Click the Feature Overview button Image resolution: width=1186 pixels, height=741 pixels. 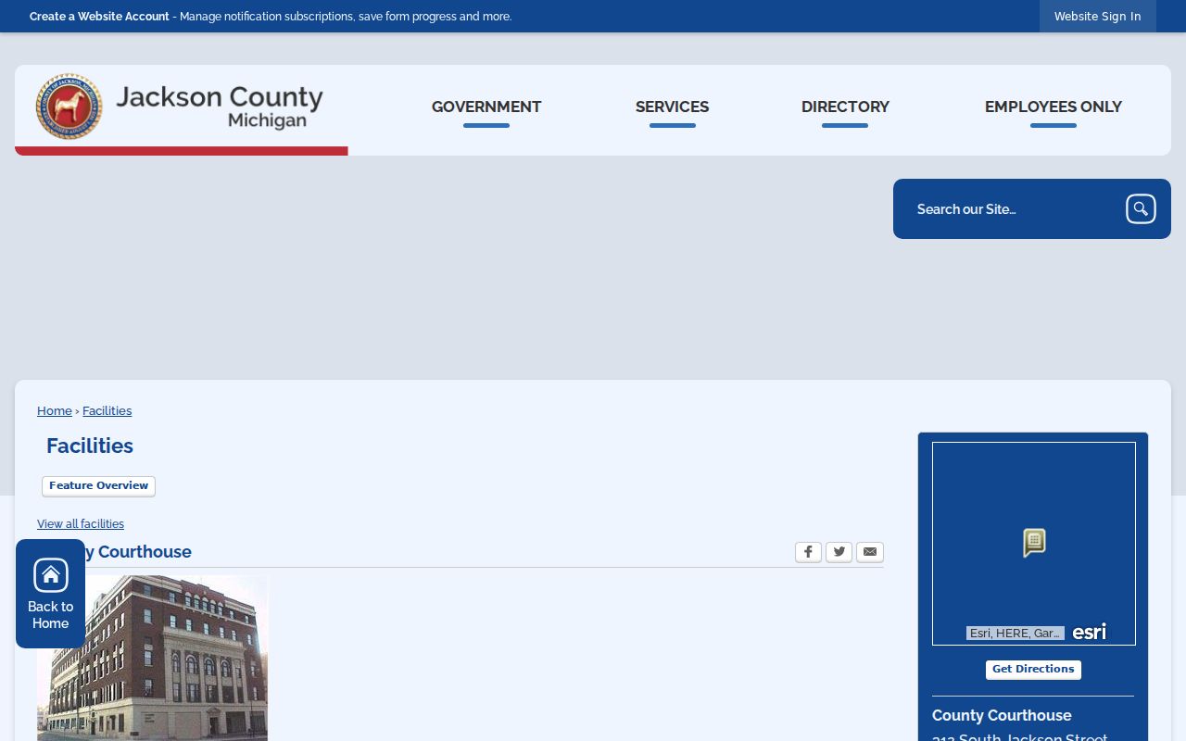98,486
